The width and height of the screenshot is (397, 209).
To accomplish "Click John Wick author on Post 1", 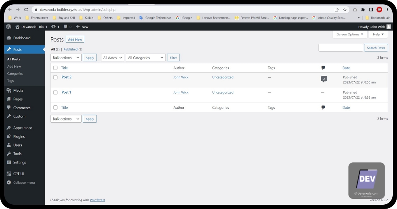I will click(181, 92).
